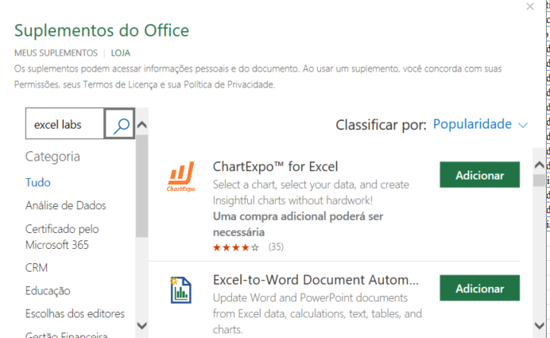Click the 'Uma compra adicional poderá ser necessária' notice

coord(298,224)
